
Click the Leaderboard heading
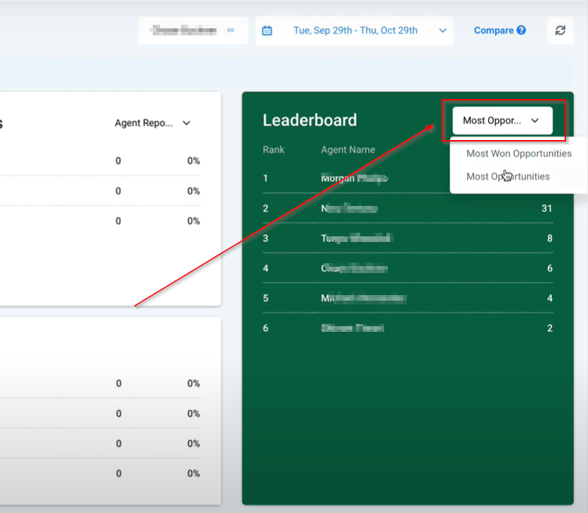click(x=310, y=120)
